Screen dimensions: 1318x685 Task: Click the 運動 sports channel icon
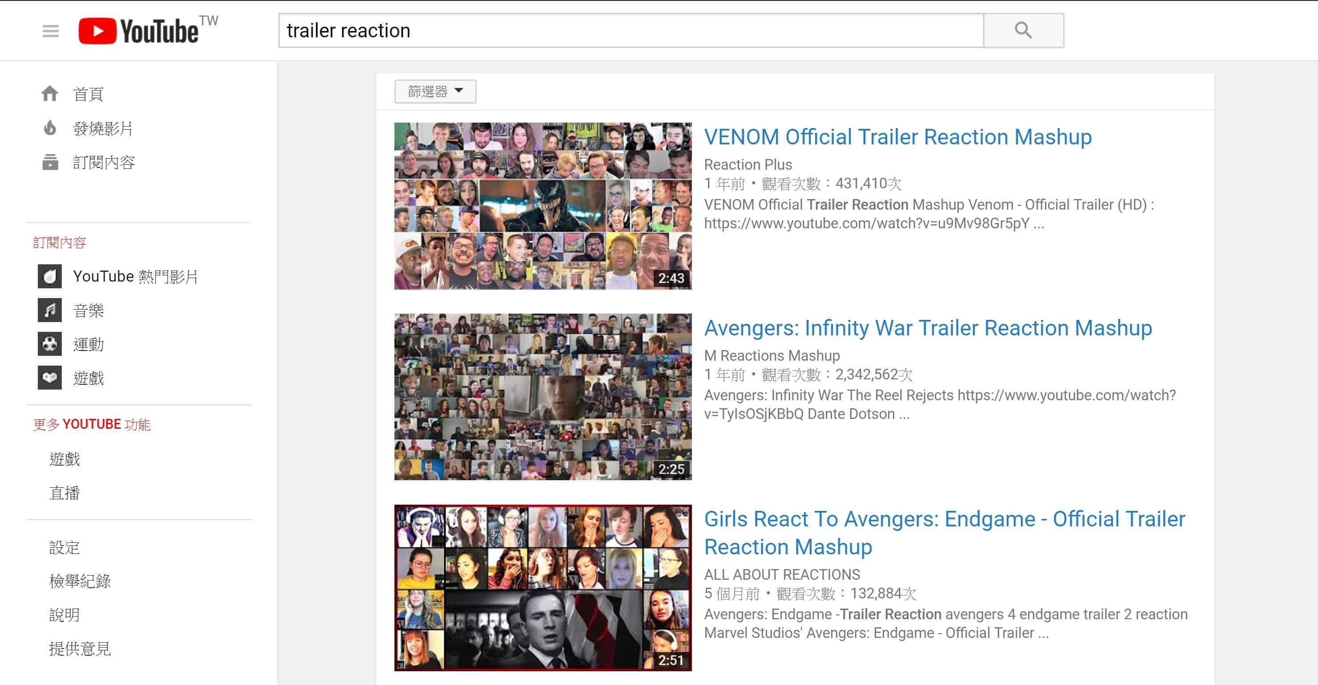click(50, 344)
